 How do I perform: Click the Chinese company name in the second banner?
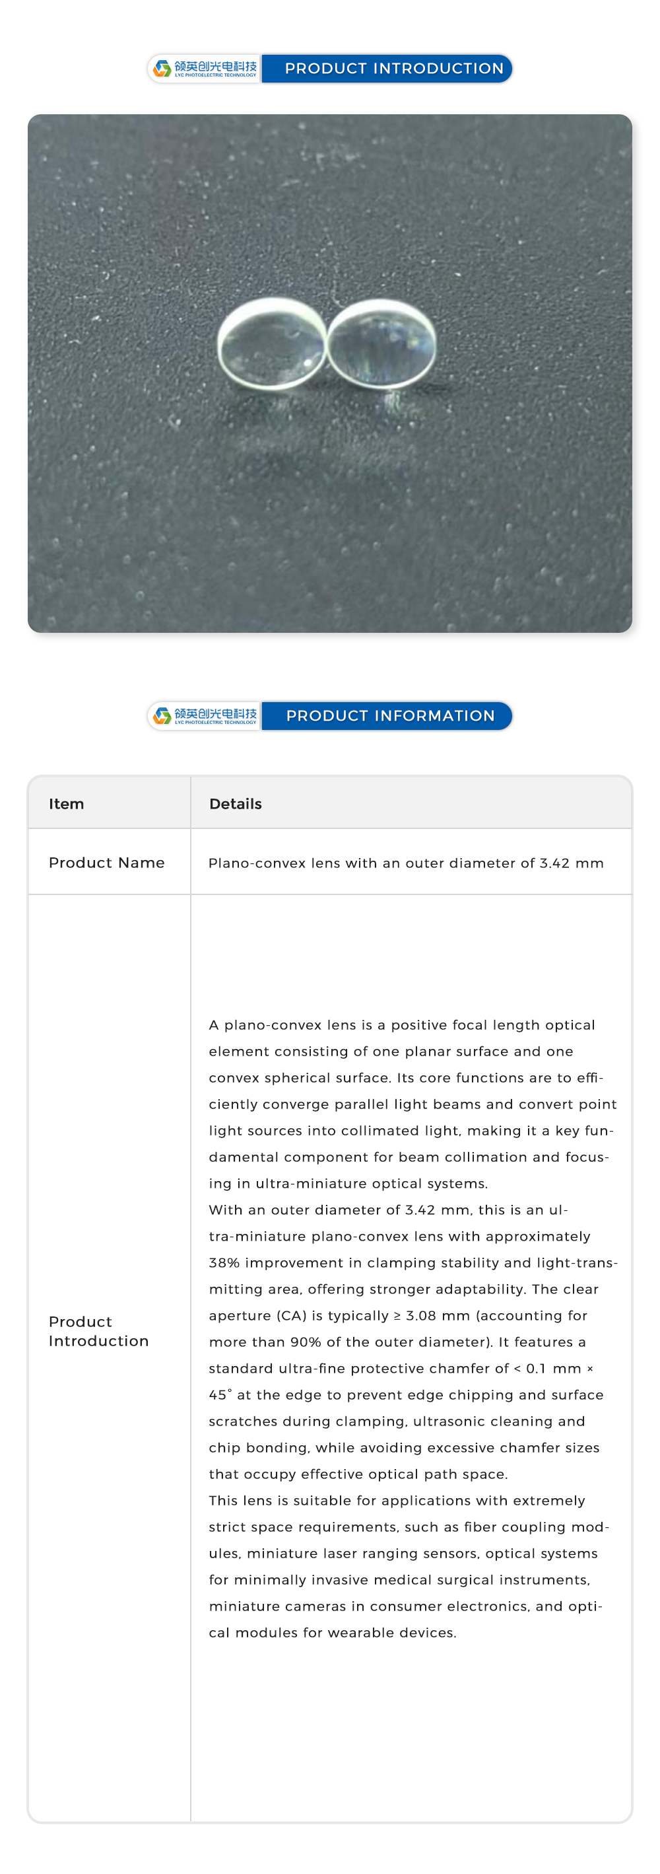point(215,713)
